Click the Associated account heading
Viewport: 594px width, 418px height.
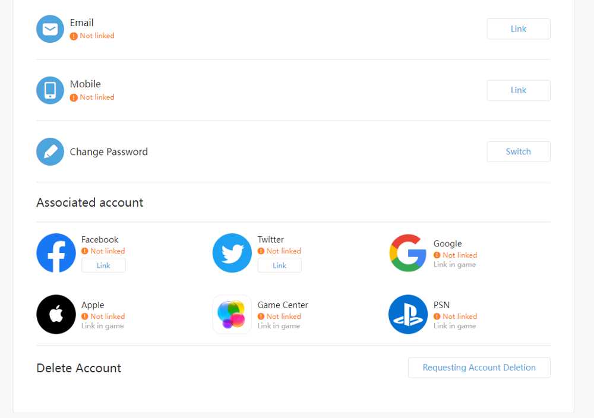pos(90,202)
